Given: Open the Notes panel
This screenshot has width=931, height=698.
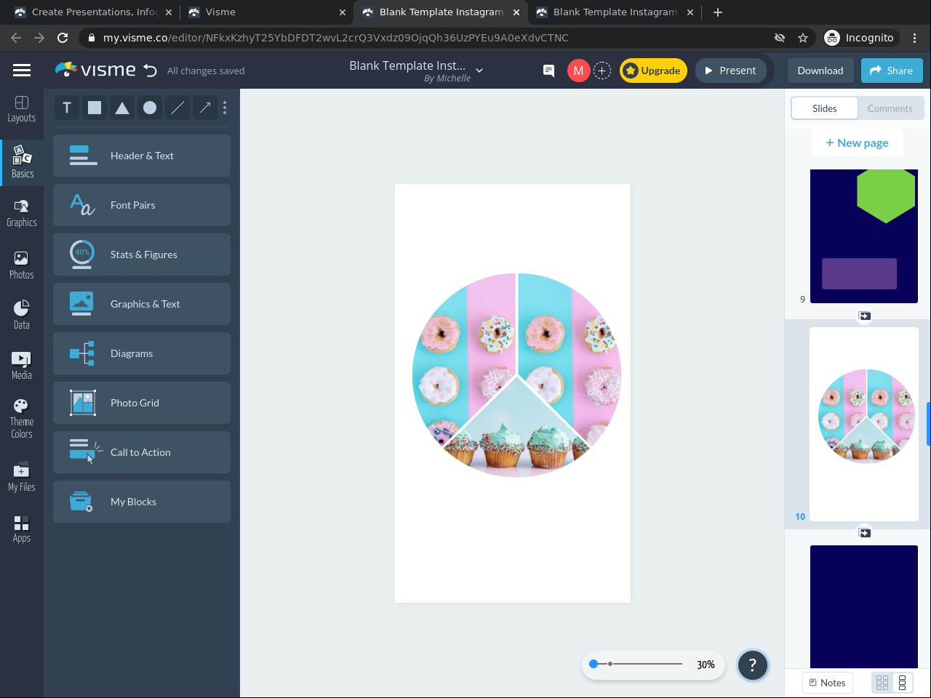Looking at the screenshot, I should [x=828, y=683].
